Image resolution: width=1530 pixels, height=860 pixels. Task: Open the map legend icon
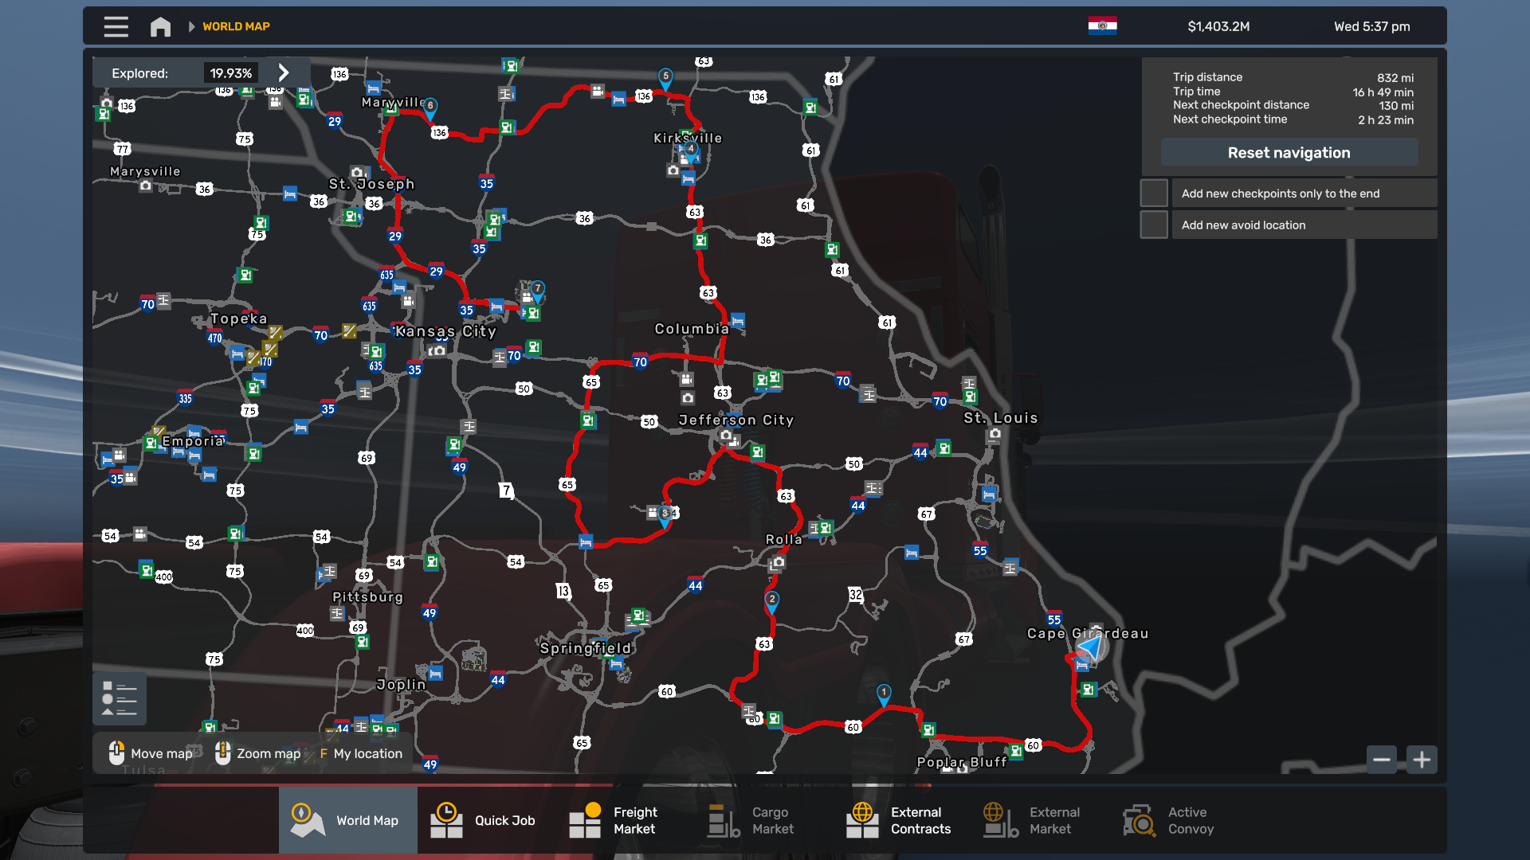click(120, 698)
